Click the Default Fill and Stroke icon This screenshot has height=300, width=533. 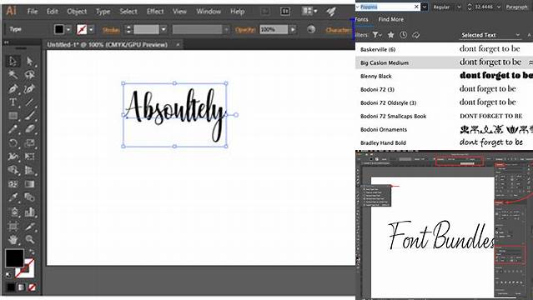[8, 274]
